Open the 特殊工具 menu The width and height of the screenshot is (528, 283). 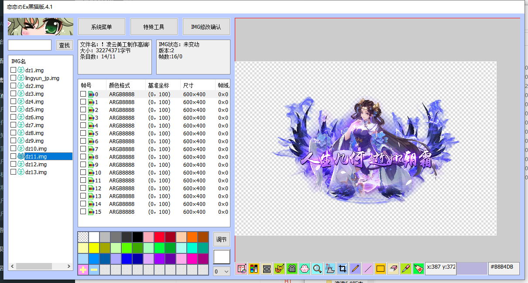click(x=154, y=27)
